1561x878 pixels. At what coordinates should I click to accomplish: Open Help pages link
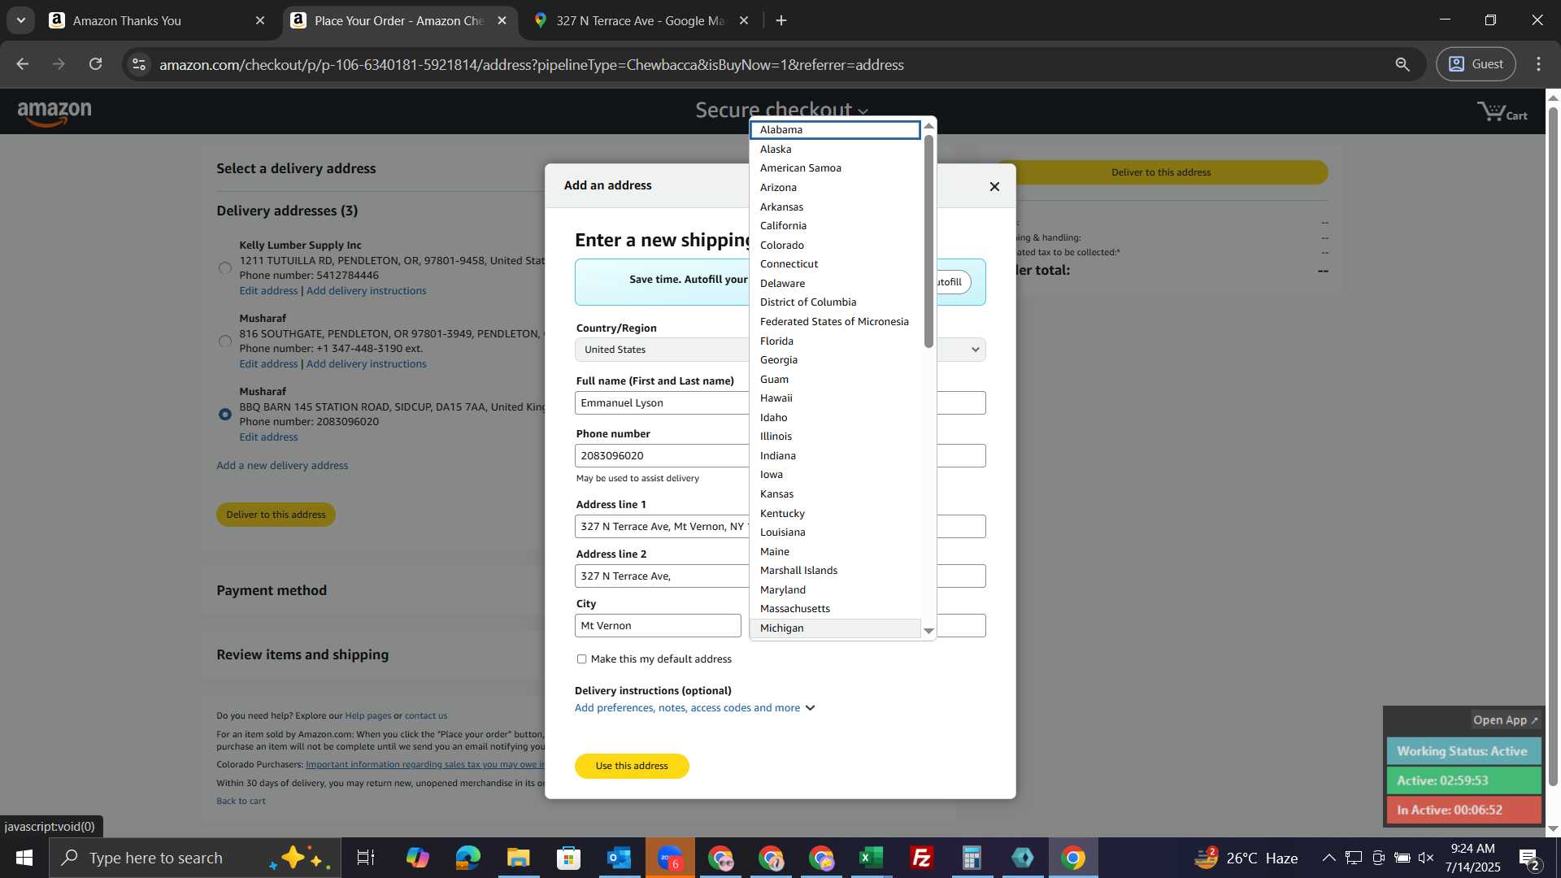(x=368, y=715)
